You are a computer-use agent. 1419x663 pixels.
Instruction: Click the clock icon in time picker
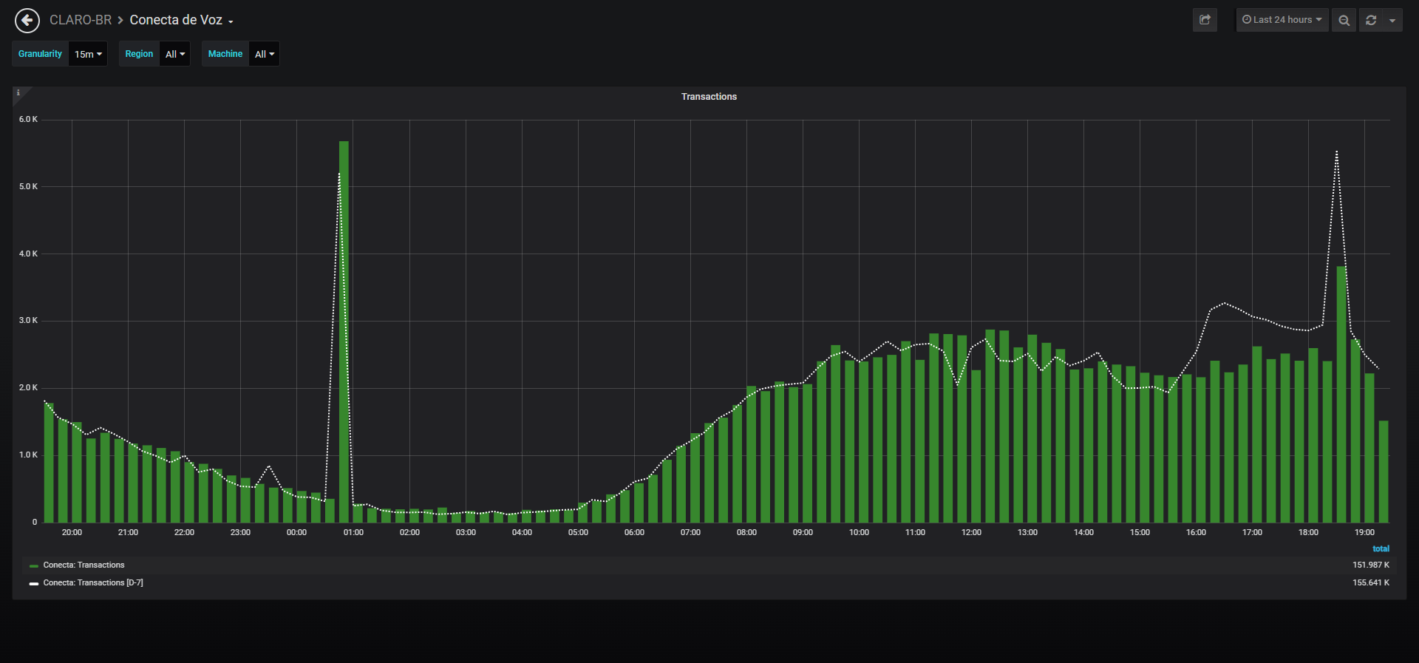(1247, 20)
